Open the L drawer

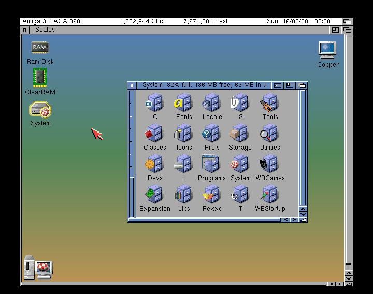(x=183, y=164)
